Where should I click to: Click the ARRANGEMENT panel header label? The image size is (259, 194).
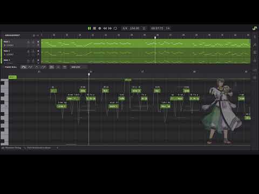[x=12, y=36]
